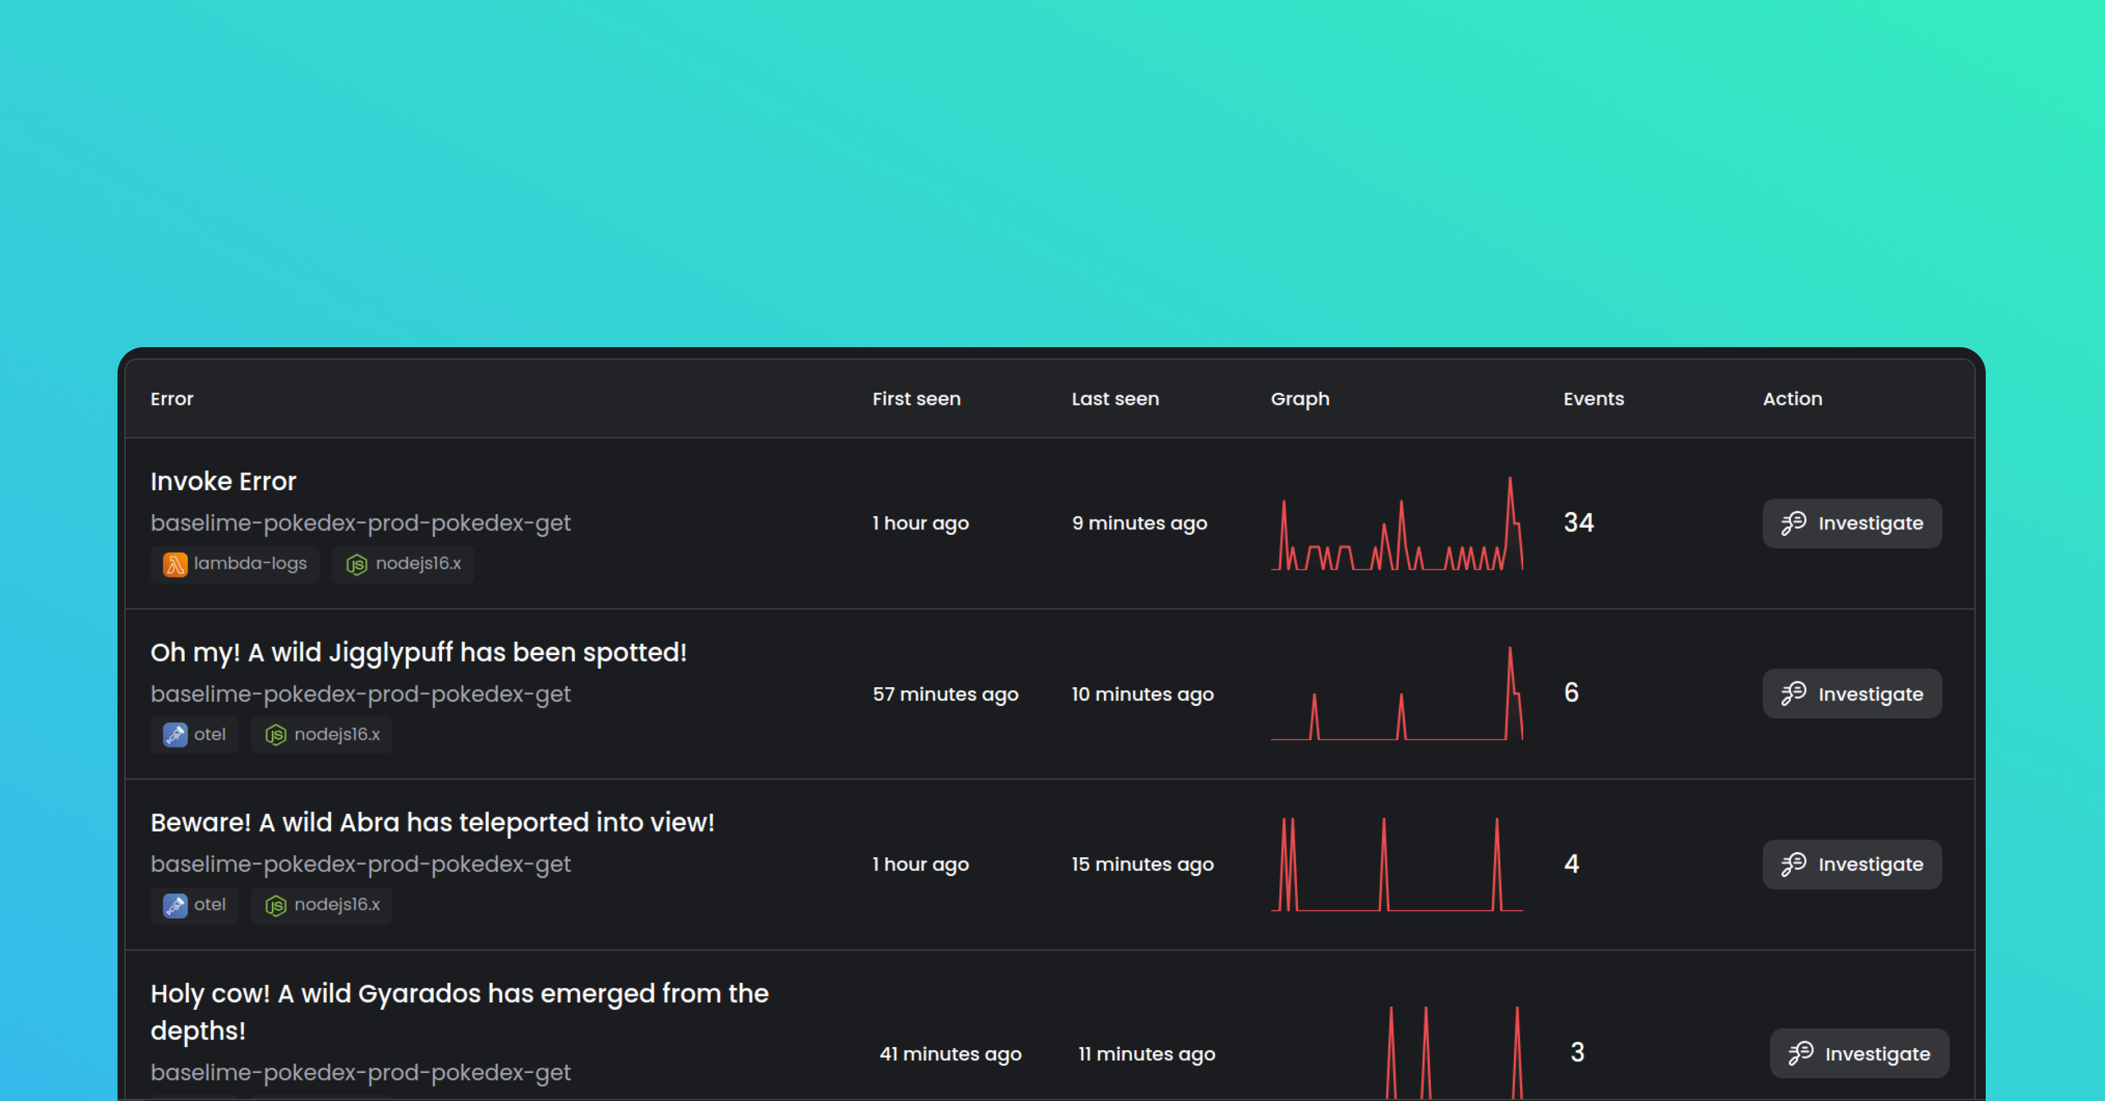Click the Graph column header to sort
The height and width of the screenshot is (1101, 2105).
(x=1300, y=400)
